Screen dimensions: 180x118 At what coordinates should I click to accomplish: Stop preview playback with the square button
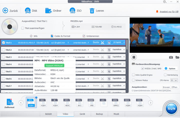tap(134, 57)
